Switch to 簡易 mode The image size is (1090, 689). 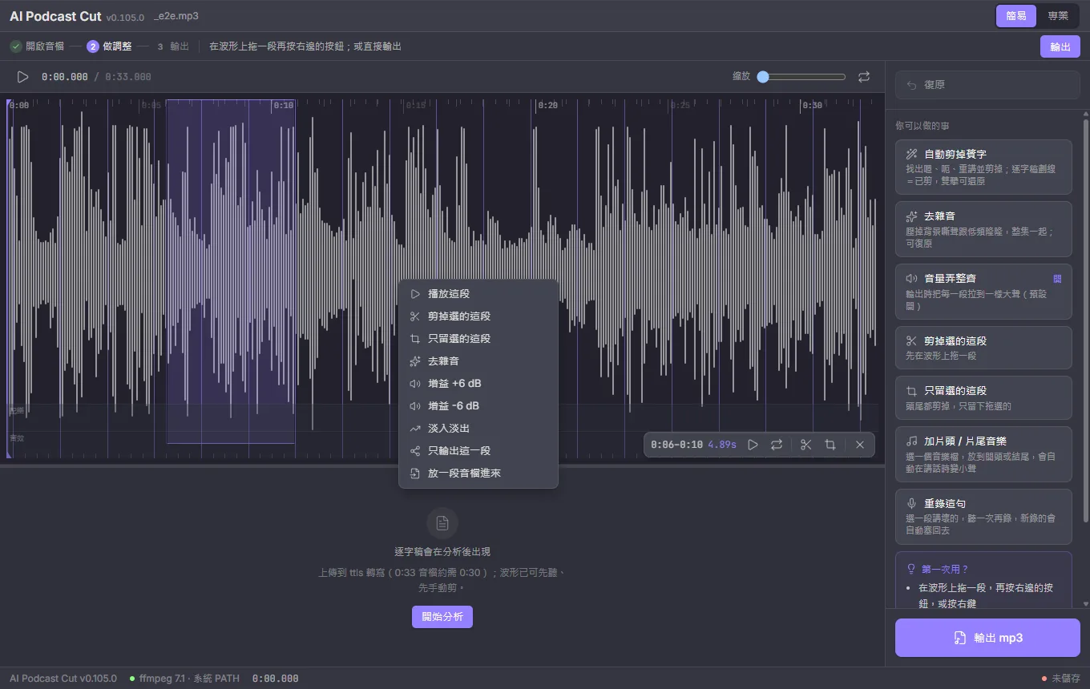tap(1015, 16)
